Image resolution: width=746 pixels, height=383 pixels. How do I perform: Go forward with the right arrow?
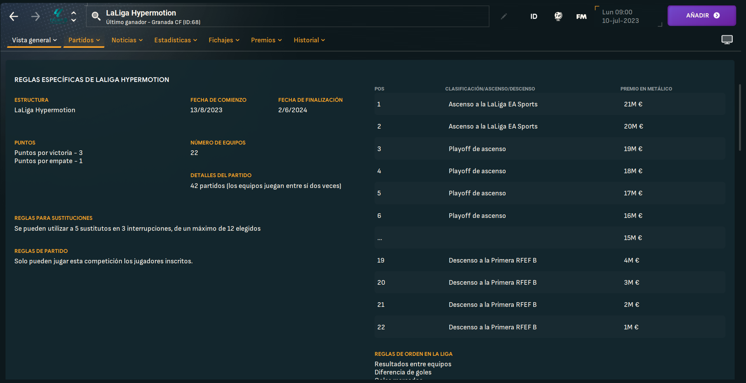pyautogui.click(x=35, y=16)
